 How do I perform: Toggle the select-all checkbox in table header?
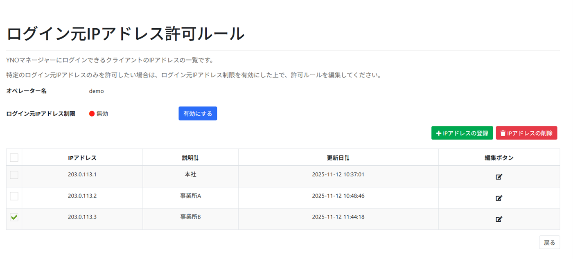click(x=14, y=157)
